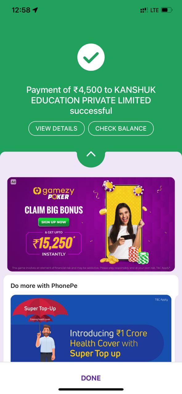Image resolution: width=182 pixels, height=394 pixels.
Task: Tap the Gamezy Poker logo
Action: [54, 193]
